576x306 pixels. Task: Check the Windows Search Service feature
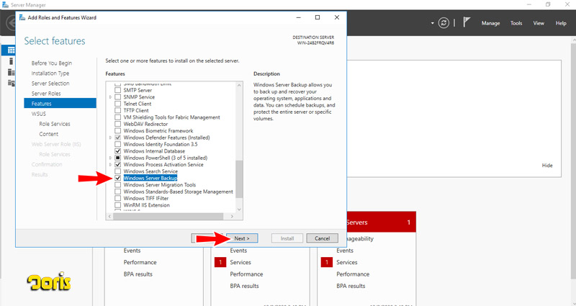click(x=117, y=171)
